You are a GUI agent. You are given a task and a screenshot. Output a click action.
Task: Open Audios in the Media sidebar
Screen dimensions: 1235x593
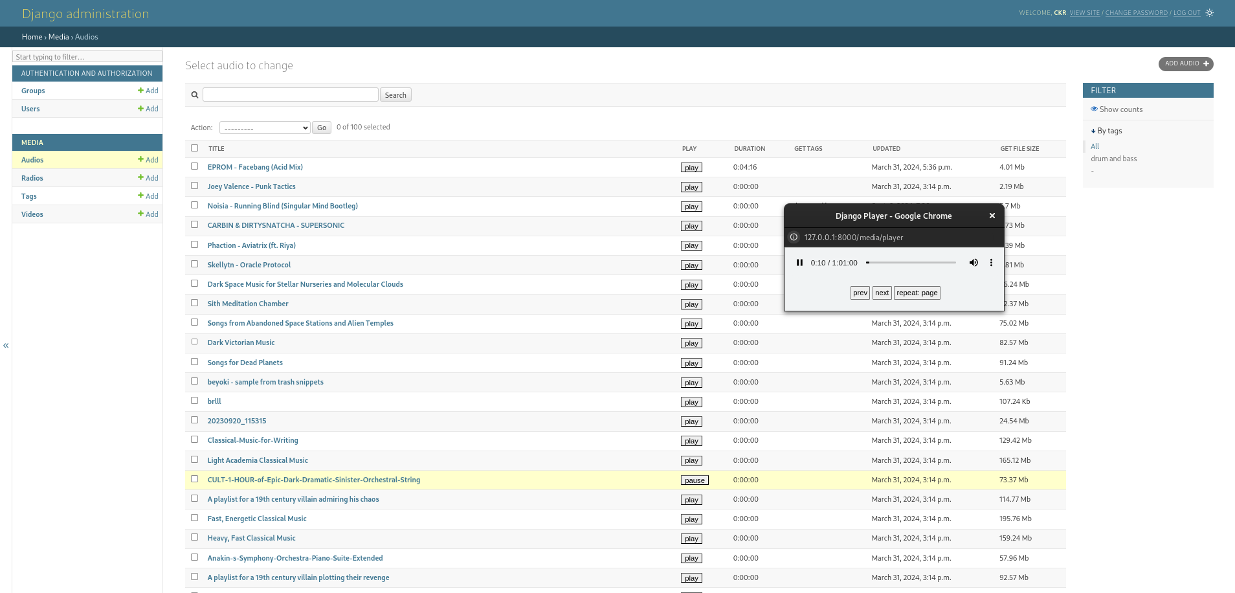click(32, 160)
